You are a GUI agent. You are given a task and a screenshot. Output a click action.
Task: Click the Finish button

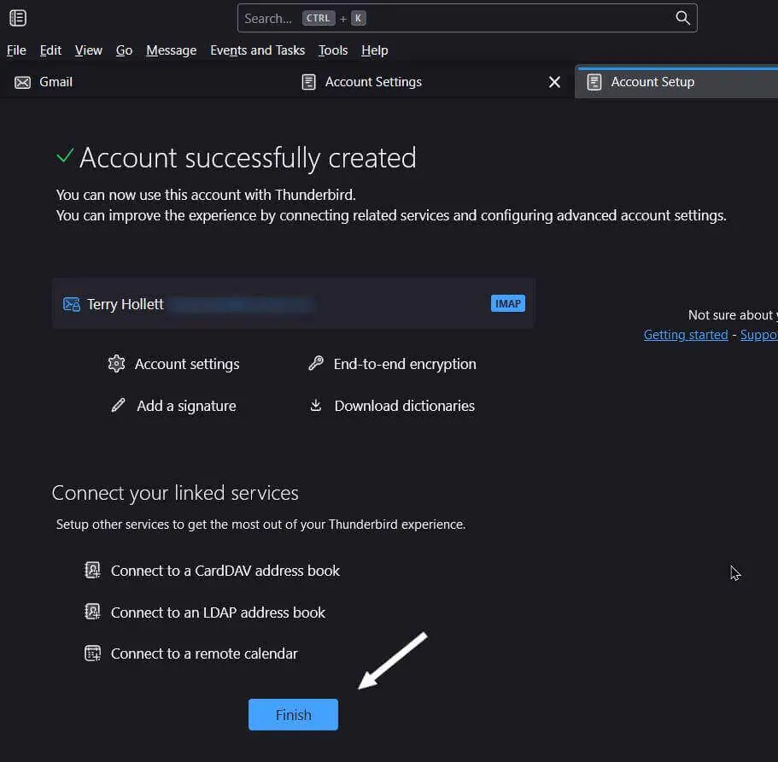coord(293,714)
